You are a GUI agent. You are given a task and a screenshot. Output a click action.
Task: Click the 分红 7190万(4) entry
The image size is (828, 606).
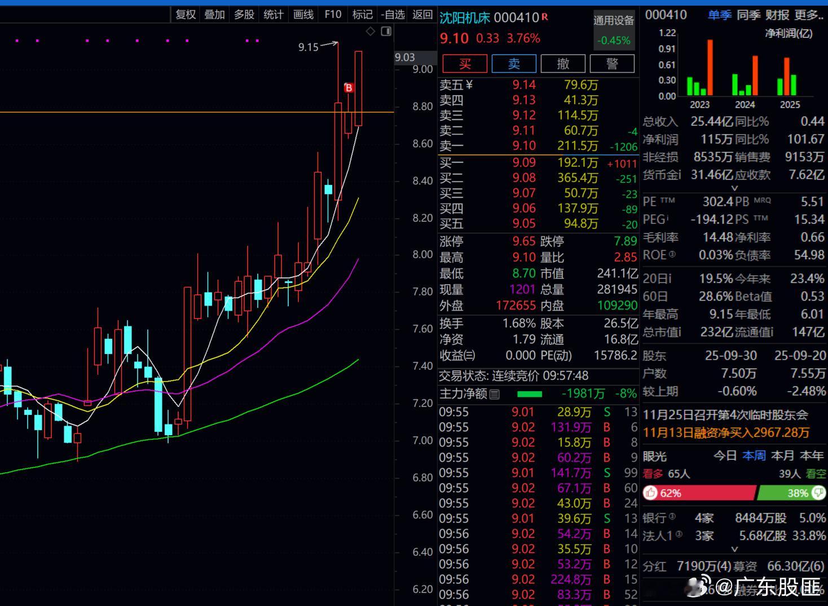click(x=688, y=566)
